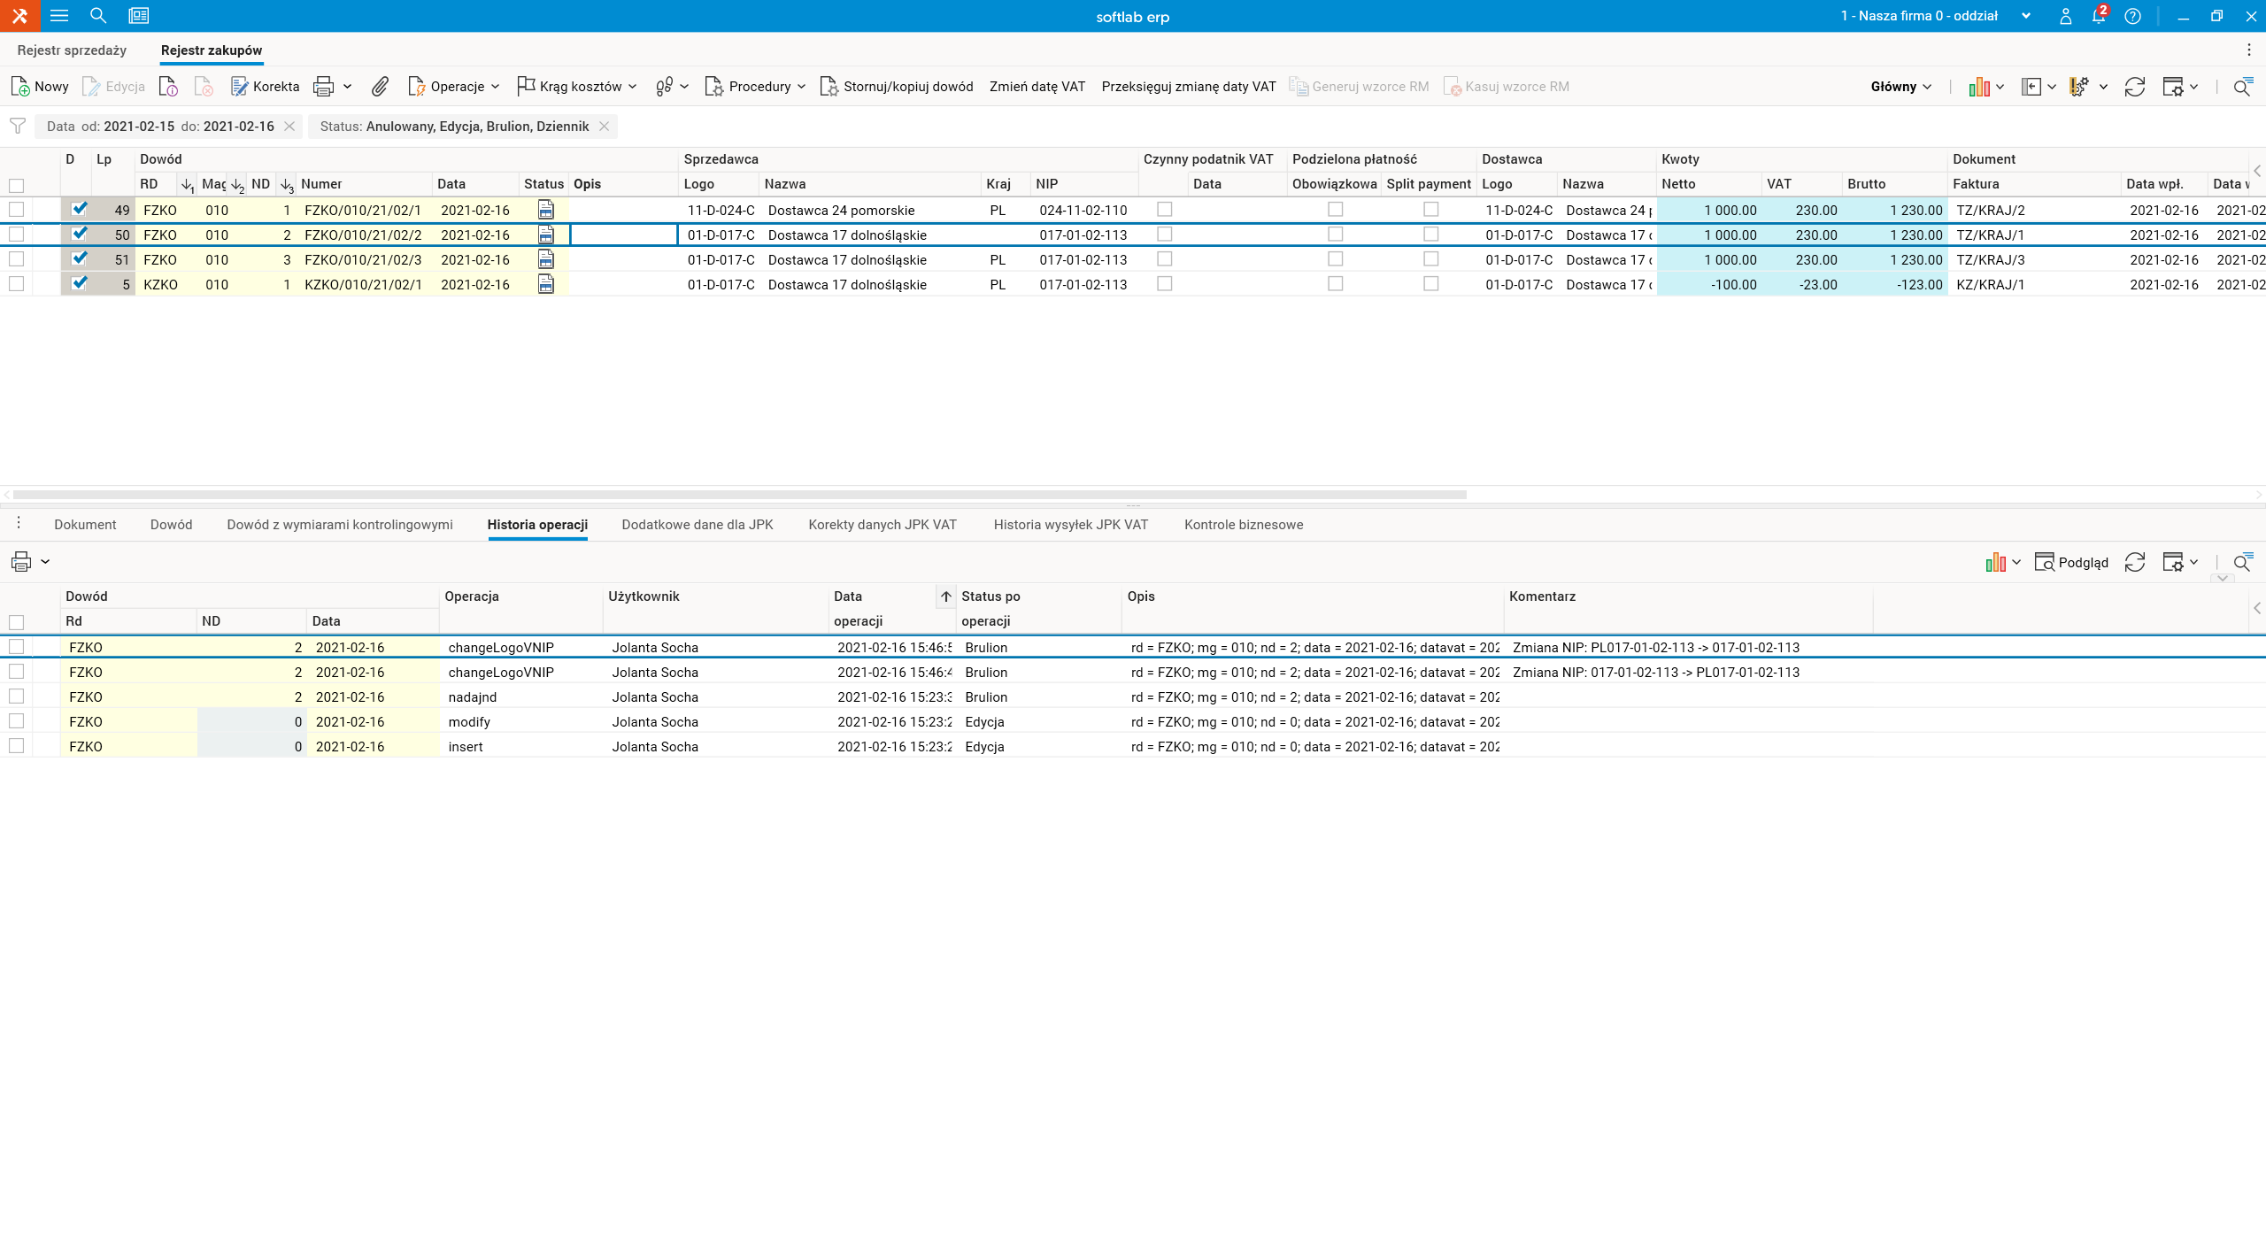Screen dimensions: 2266x1239
Task: Click the help question mark icon
Action: (x=2133, y=16)
